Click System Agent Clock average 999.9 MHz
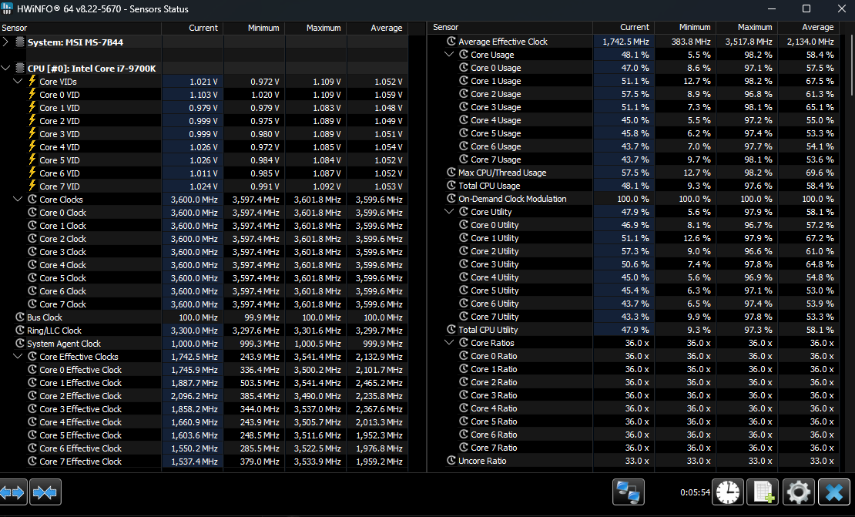Image resolution: width=855 pixels, height=517 pixels. click(383, 344)
